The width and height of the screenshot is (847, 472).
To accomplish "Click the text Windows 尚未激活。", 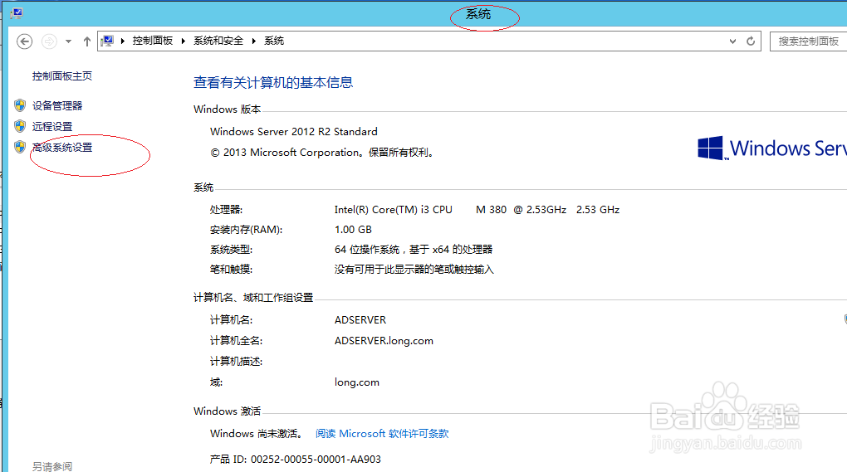I will click(x=257, y=434).
